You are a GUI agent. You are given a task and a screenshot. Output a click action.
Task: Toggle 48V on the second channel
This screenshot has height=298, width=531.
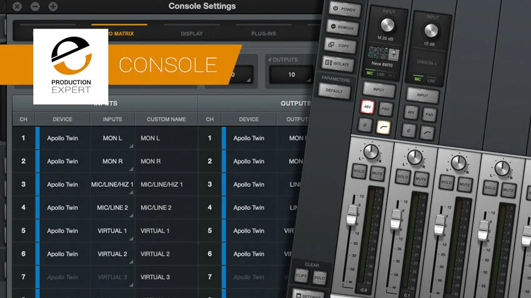pos(411,112)
